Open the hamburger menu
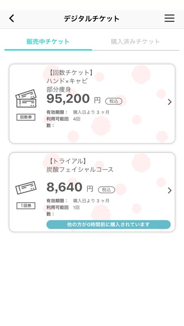 169,18
